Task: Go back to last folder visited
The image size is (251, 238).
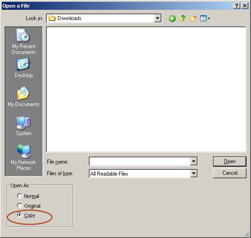Action: 172,19
